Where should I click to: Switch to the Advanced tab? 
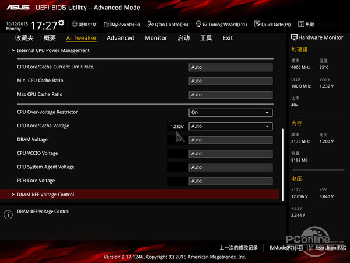pos(121,38)
